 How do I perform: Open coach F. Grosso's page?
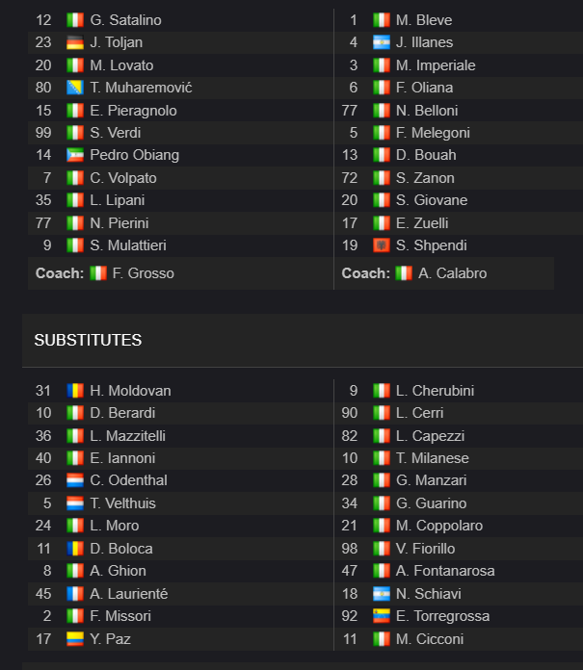pyautogui.click(x=143, y=273)
